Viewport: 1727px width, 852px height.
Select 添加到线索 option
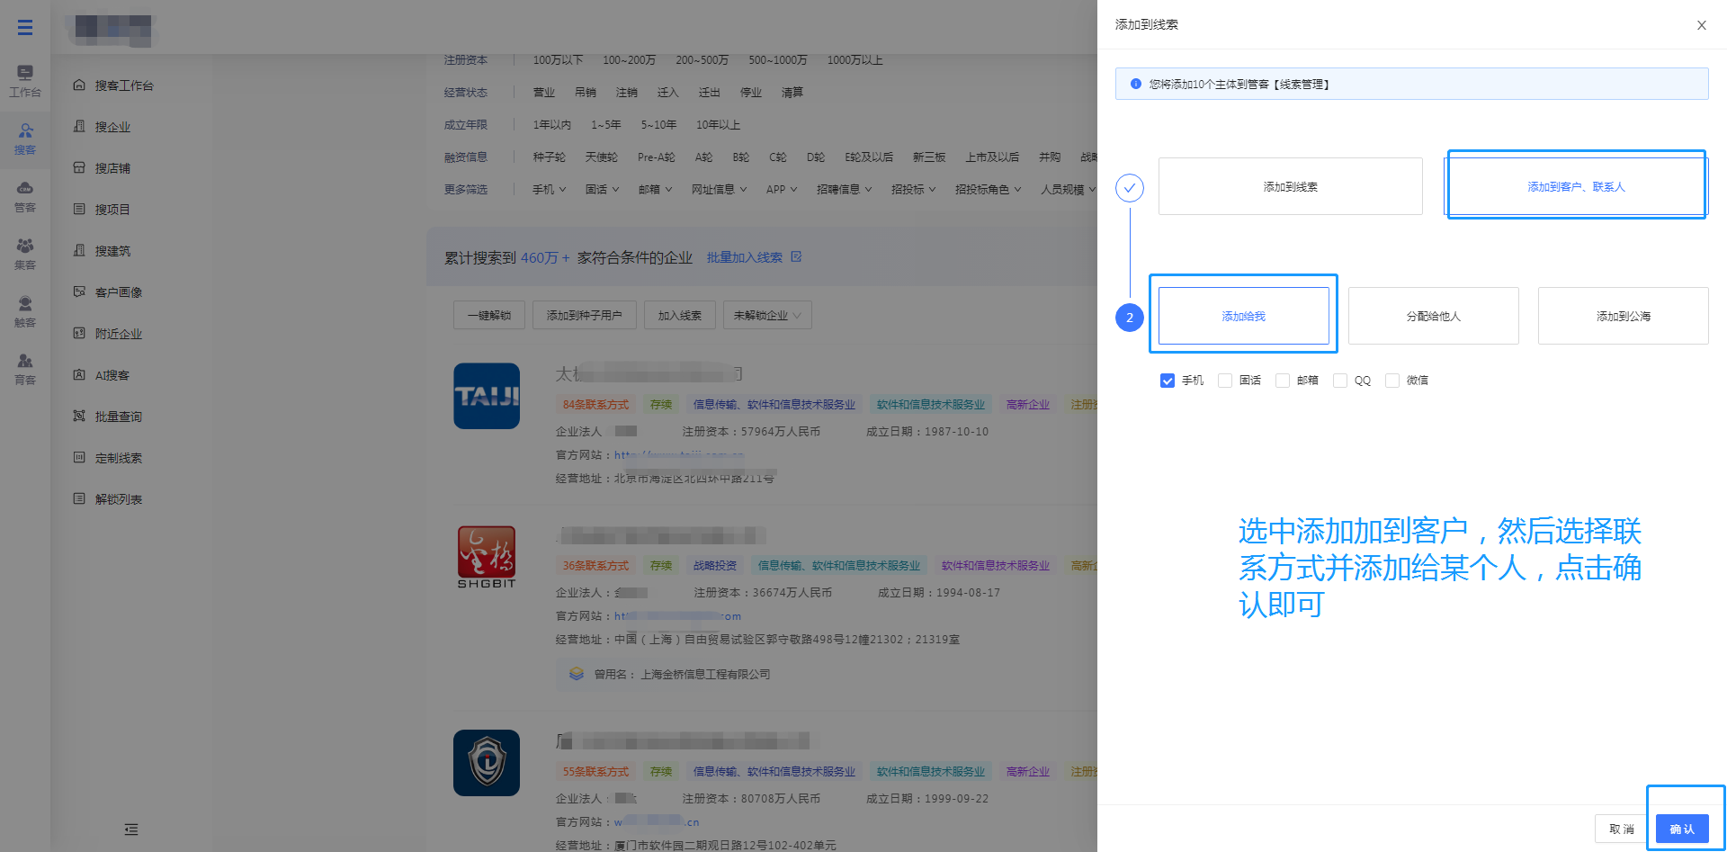1291,186
